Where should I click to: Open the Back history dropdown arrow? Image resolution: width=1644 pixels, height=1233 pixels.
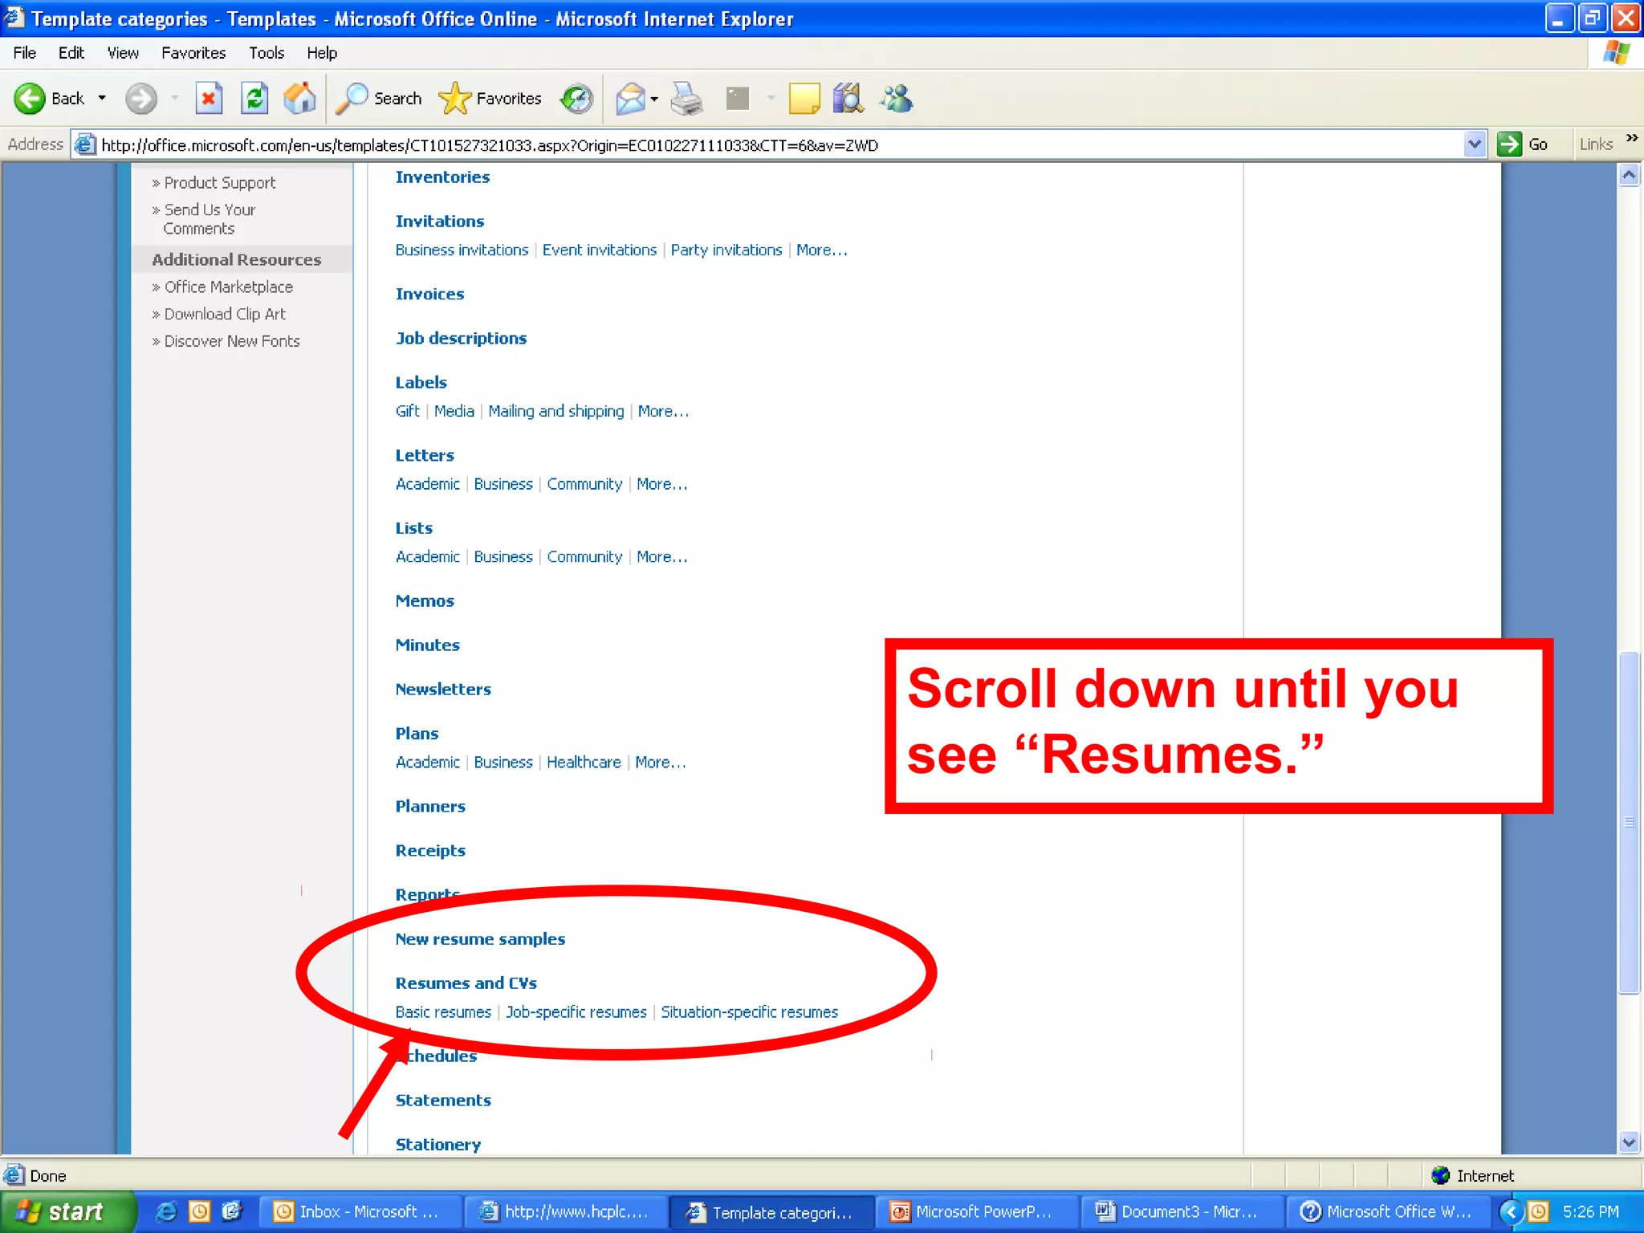(x=102, y=99)
